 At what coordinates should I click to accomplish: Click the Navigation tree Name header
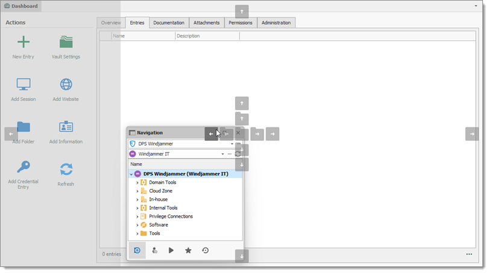coord(185,164)
